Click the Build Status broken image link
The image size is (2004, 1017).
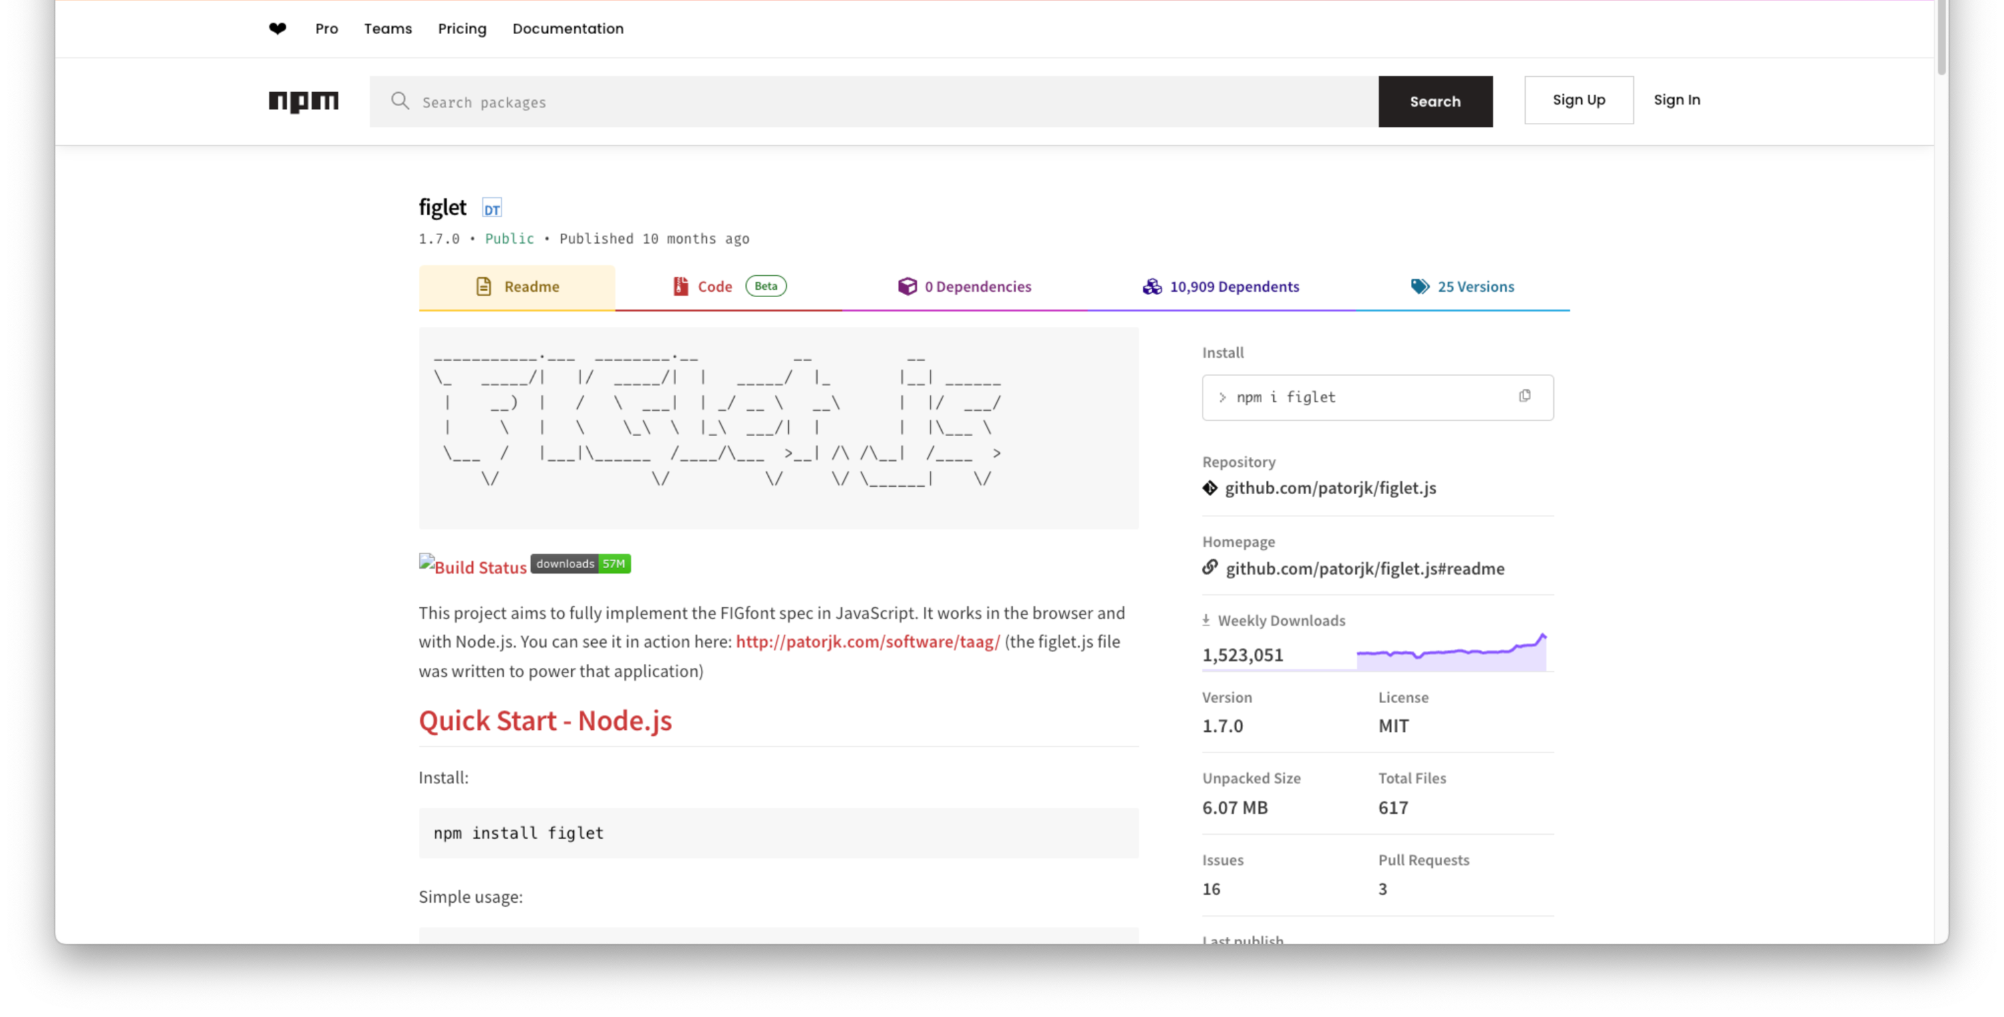tap(472, 566)
